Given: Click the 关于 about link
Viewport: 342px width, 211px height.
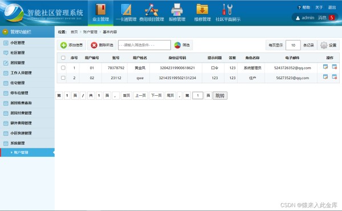Looking at the screenshot, I should click(x=319, y=7).
